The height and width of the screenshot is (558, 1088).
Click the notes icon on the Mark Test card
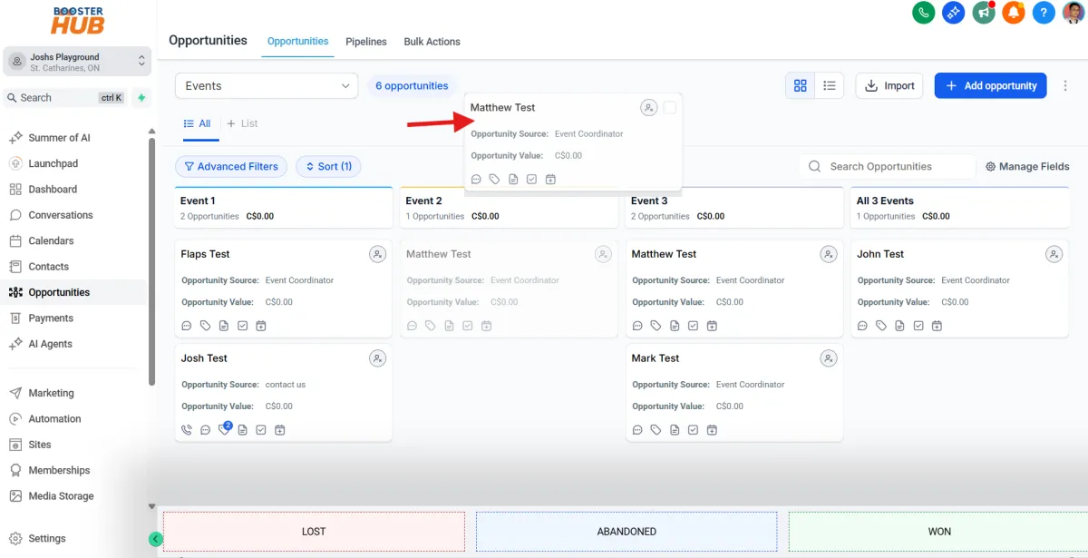(675, 429)
